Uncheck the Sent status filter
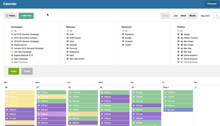Viewport: 220px width, 126px height. click(68, 55)
